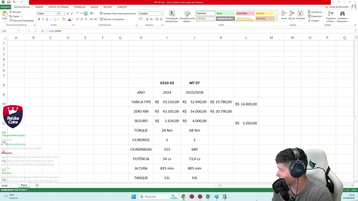Viewport: 358px width, 201px height.
Task: Open the Mesclar e Centralizar dropdown arrow
Action: click(126, 19)
